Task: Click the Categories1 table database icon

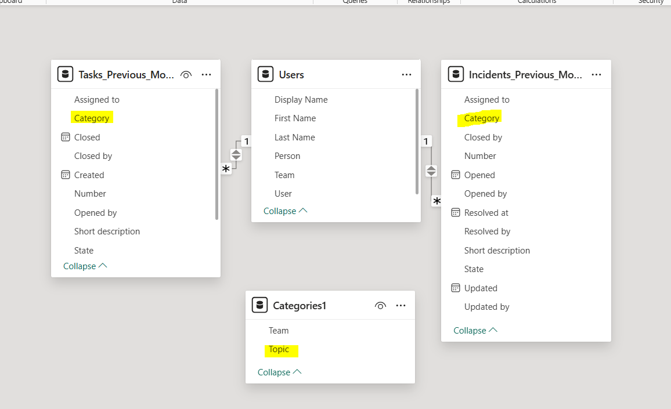Action: click(x=260, y=305)
